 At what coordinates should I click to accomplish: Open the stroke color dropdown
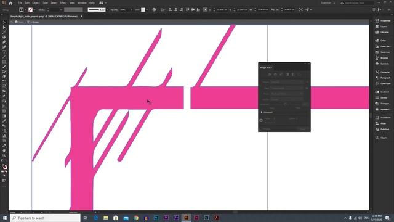(x=34, y=10)
